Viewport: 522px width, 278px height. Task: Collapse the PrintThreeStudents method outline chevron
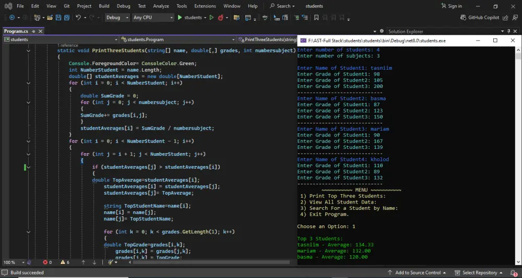(x=29, y=50)
